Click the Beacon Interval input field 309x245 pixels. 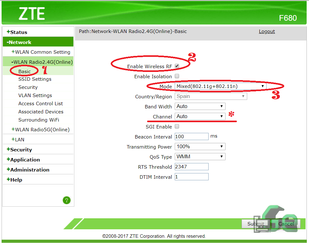(192, 137)
